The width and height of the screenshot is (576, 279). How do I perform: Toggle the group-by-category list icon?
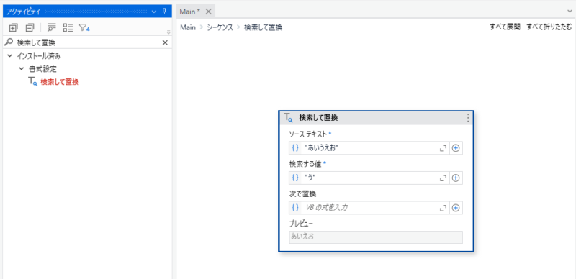[x=68, y=27]
